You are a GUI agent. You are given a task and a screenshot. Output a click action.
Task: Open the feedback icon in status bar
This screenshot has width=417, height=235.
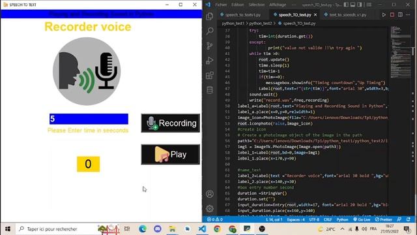pyautogui.click(x=399, y=219)
